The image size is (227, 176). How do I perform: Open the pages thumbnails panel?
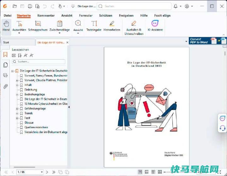point(5,65)
